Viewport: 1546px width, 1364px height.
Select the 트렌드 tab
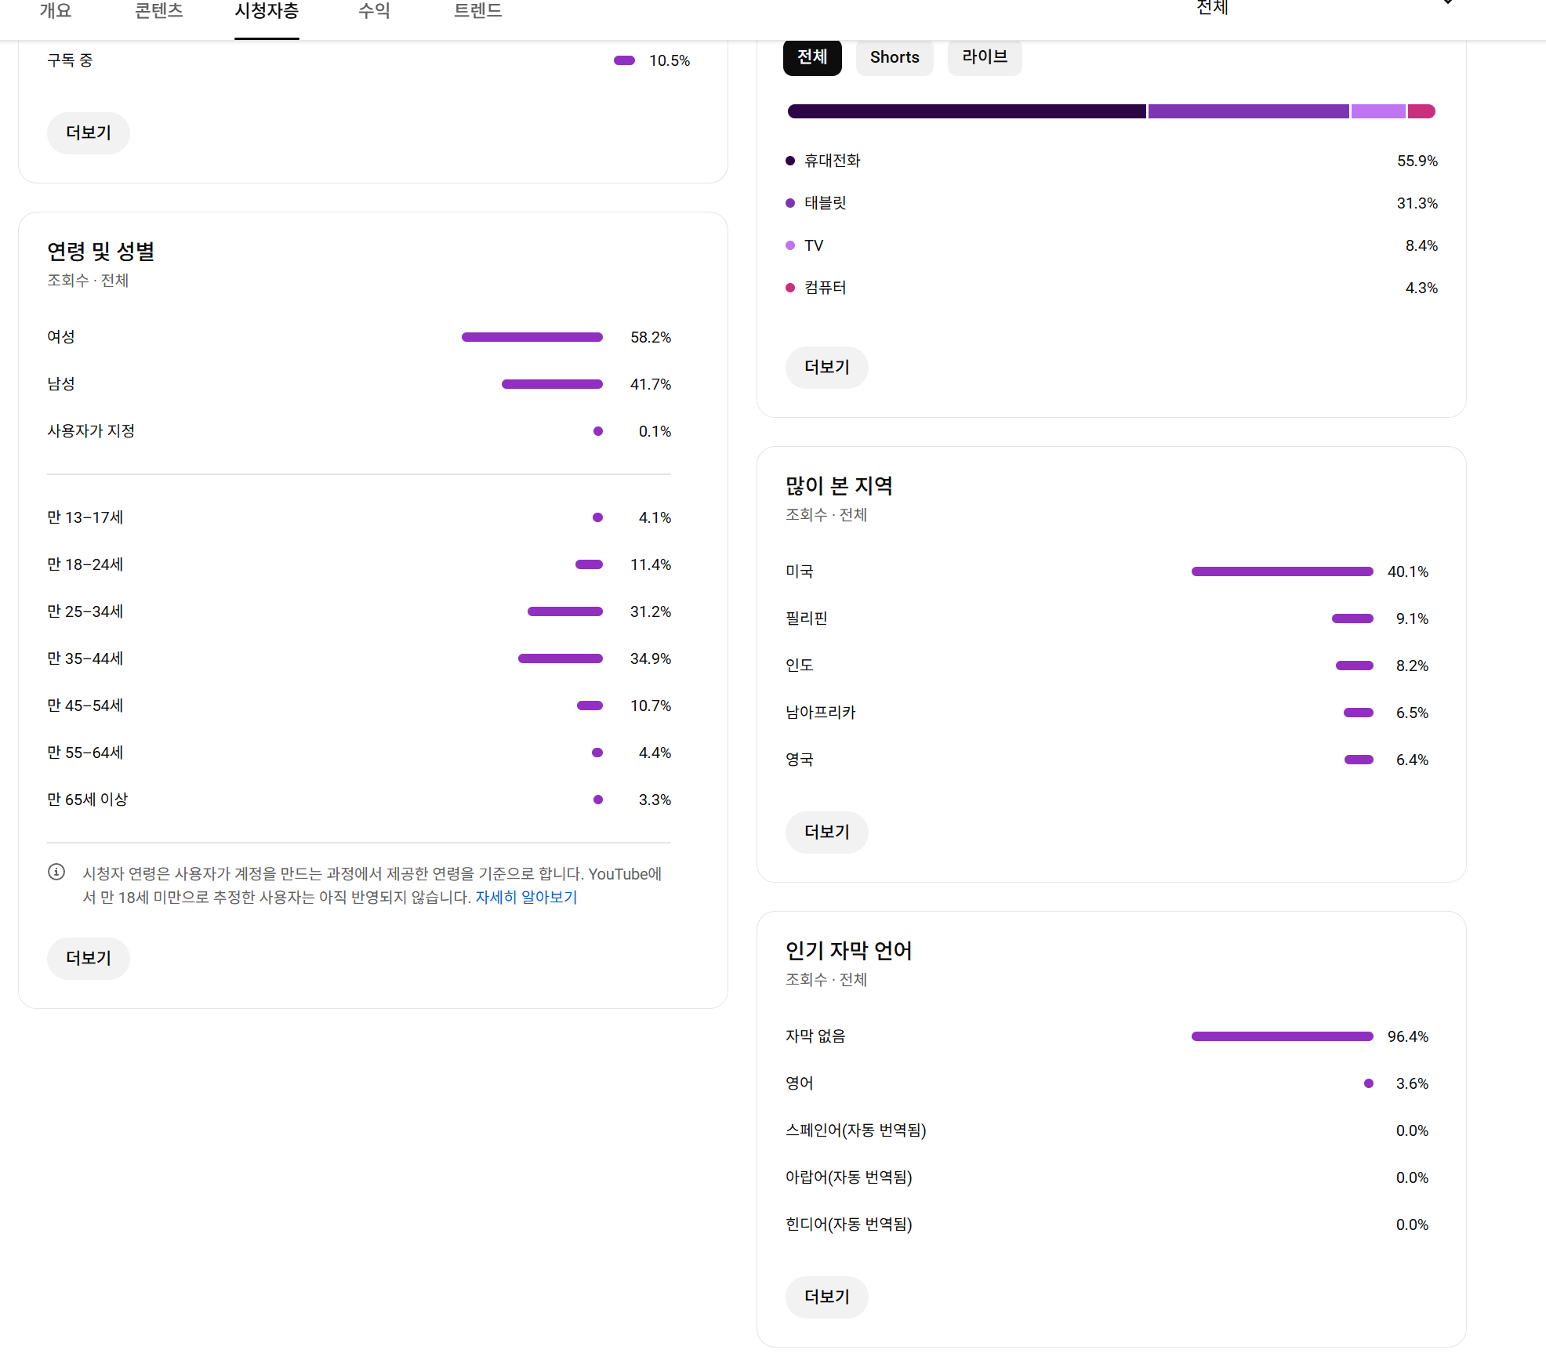tap(477, 11)
